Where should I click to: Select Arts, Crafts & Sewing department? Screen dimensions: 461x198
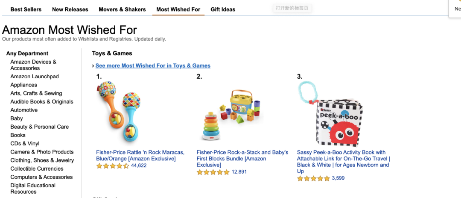point(36,93)
